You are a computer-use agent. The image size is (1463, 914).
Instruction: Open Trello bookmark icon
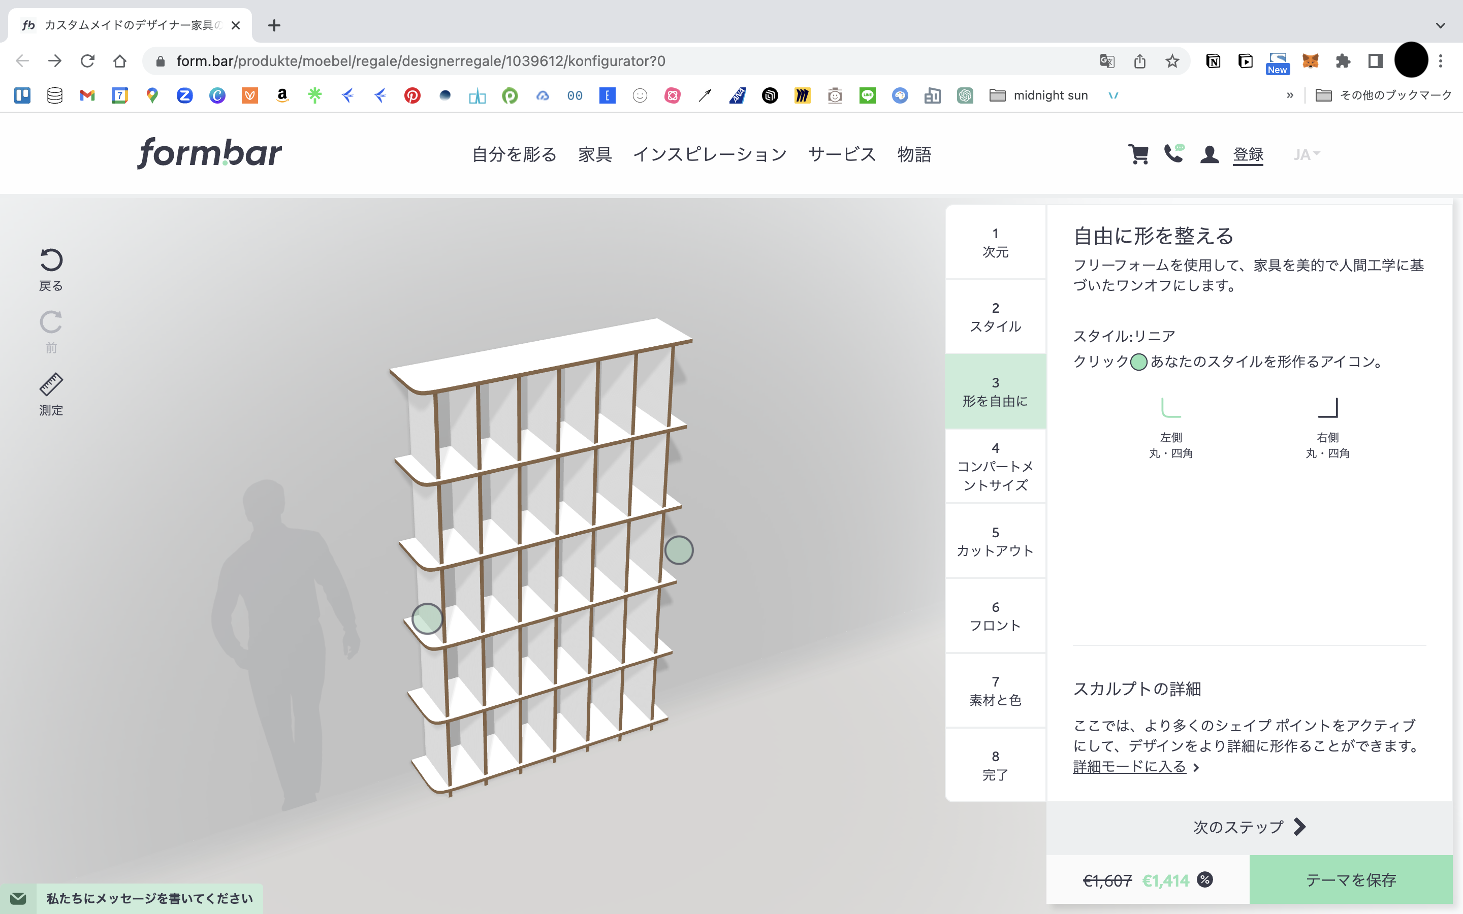(22, 95)
